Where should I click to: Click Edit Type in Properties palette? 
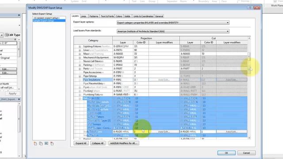12,35
